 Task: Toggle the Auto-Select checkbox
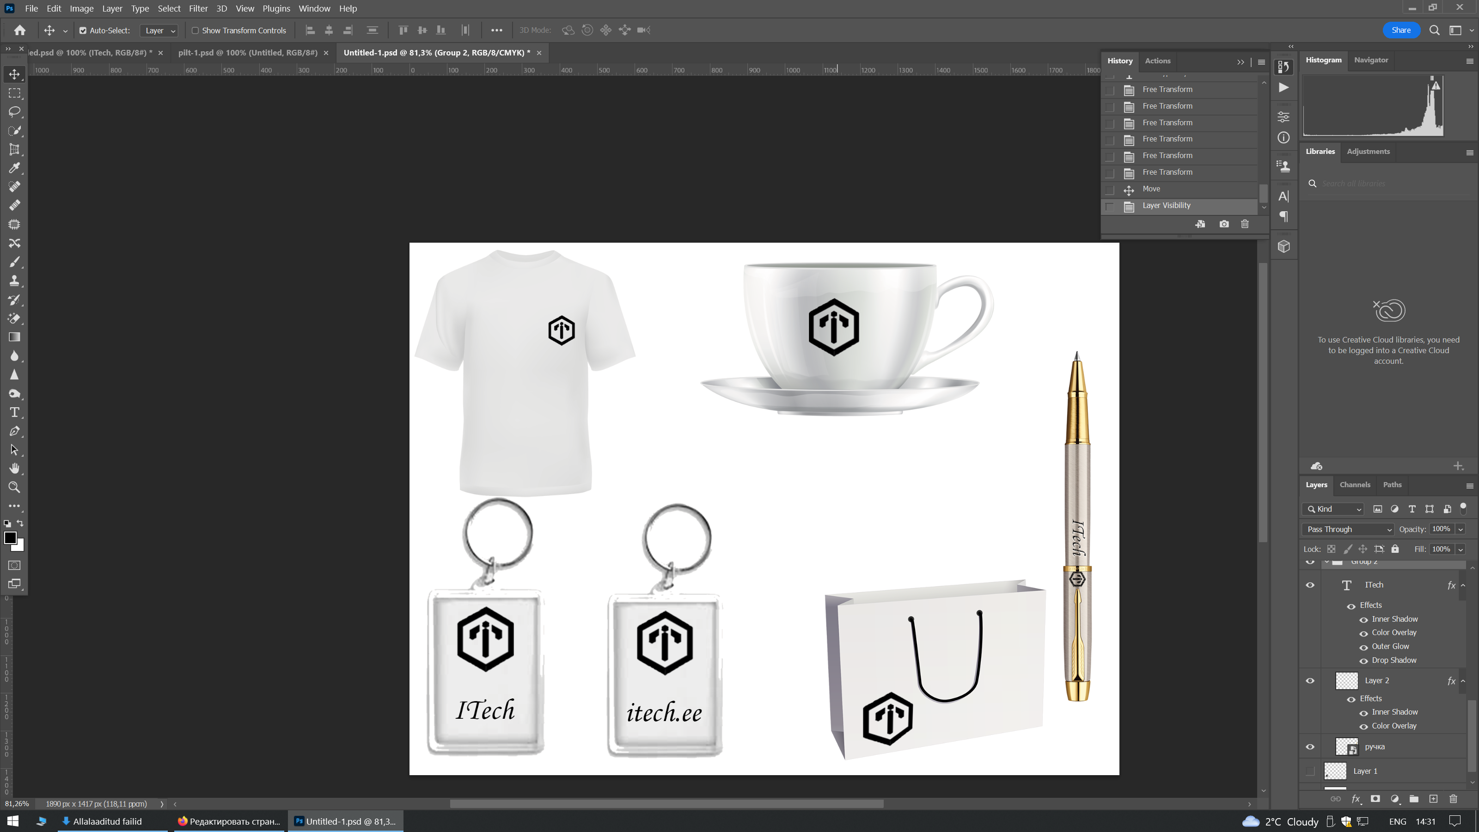(83, 31)
